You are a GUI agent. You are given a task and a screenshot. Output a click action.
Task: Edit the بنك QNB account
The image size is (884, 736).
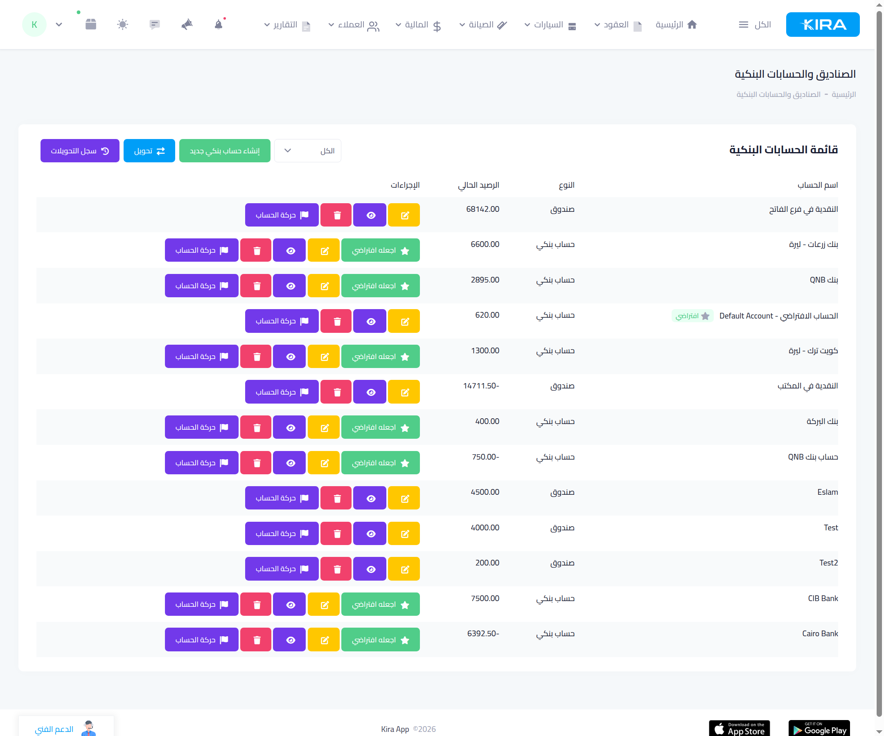324,285
